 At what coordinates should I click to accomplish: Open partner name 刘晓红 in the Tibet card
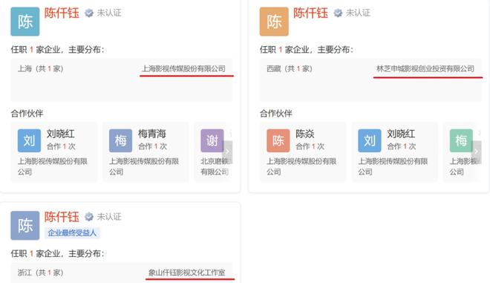[401, 134]
